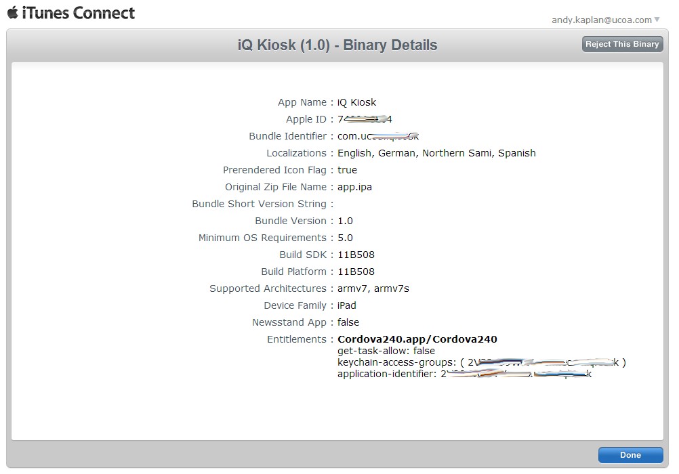
Task: Click the Prerendered Icon Flag value true
Action: coord(348,170)
